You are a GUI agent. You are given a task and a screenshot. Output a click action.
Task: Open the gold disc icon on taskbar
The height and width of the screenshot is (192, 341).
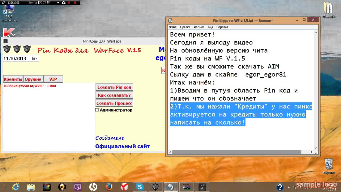[x=62, y=187]
